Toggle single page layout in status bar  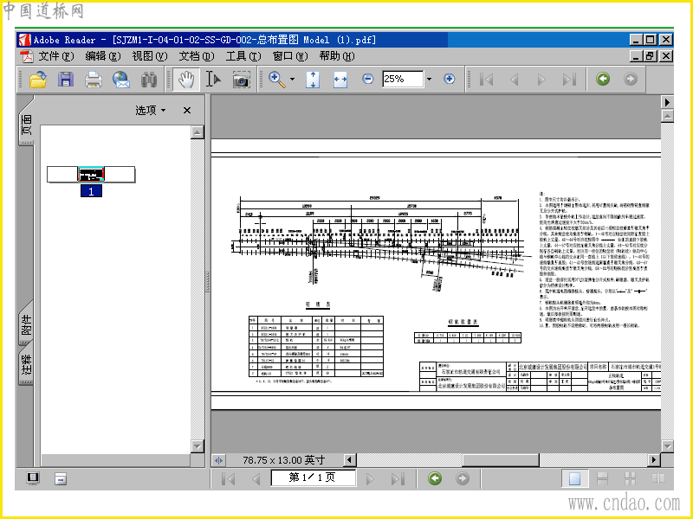pos(573,478)
